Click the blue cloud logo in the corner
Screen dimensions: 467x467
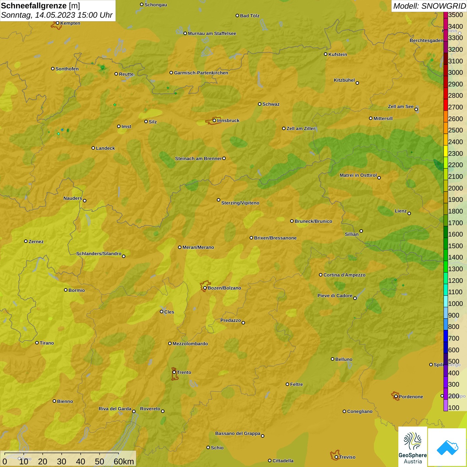tap(447, 447)
